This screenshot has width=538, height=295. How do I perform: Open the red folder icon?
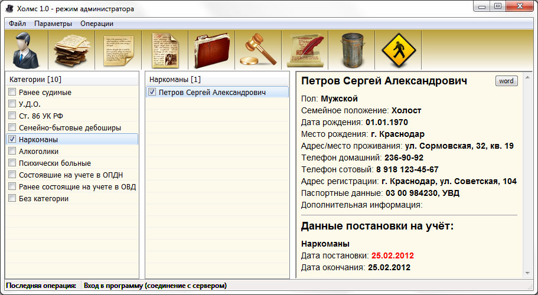pos(212,50)
